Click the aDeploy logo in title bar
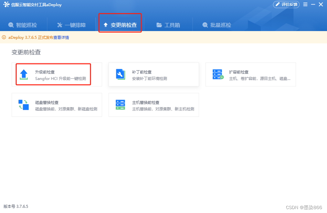327x213 pixels. tap(6, 5)
